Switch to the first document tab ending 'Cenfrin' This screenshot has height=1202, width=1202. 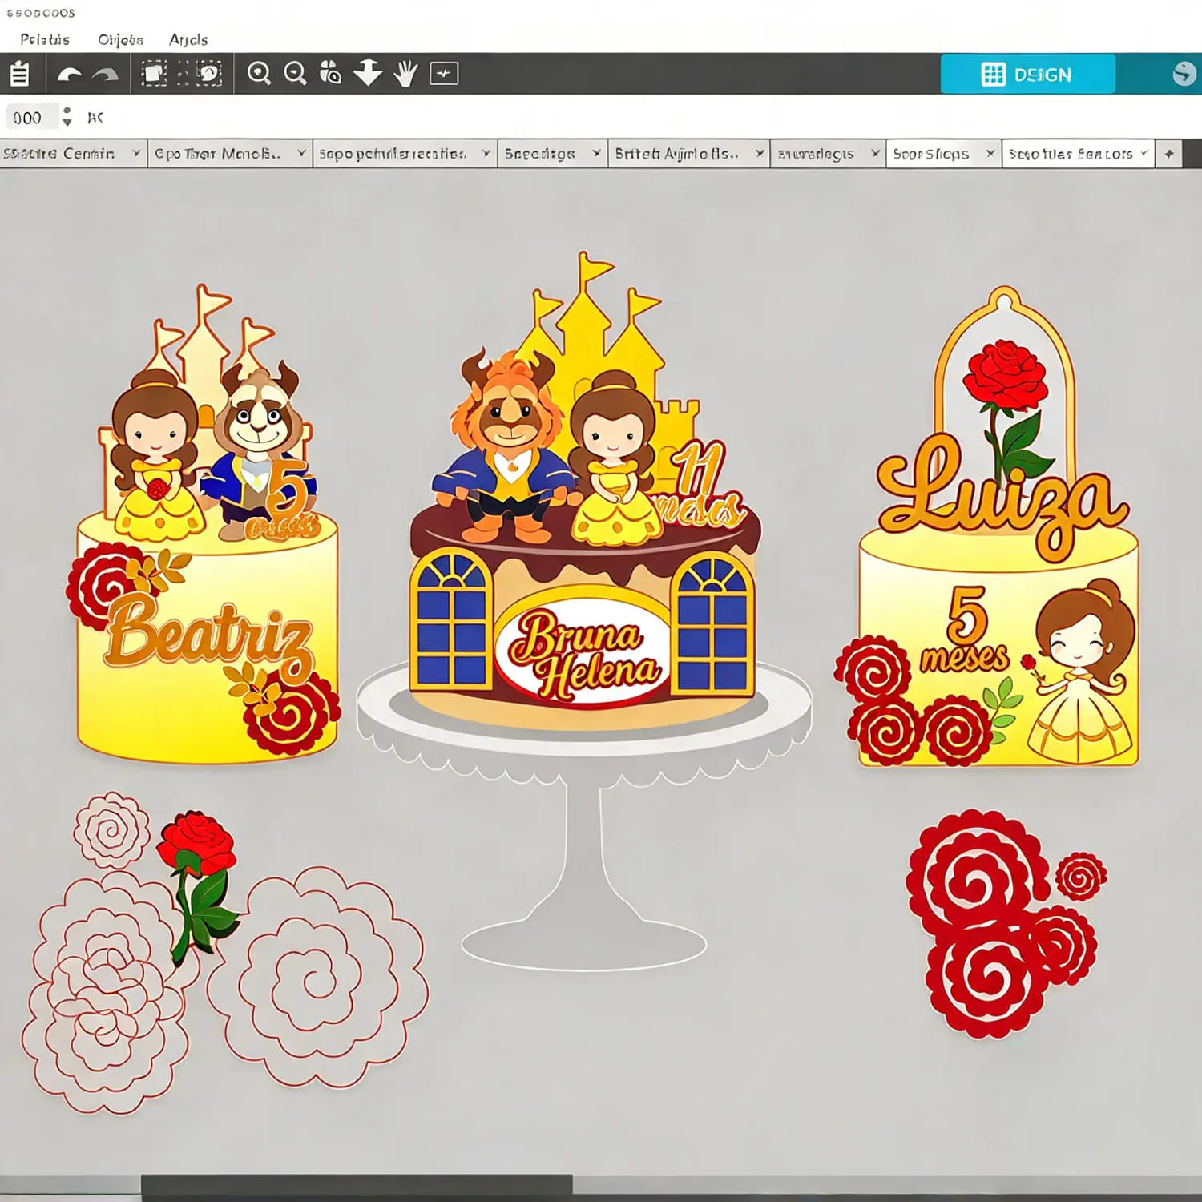point(73,154)
